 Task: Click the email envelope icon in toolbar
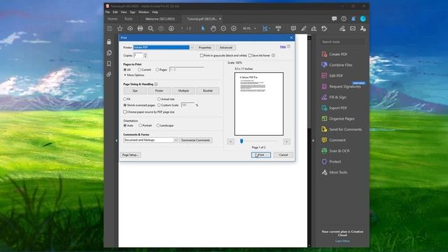coord(353,28)
